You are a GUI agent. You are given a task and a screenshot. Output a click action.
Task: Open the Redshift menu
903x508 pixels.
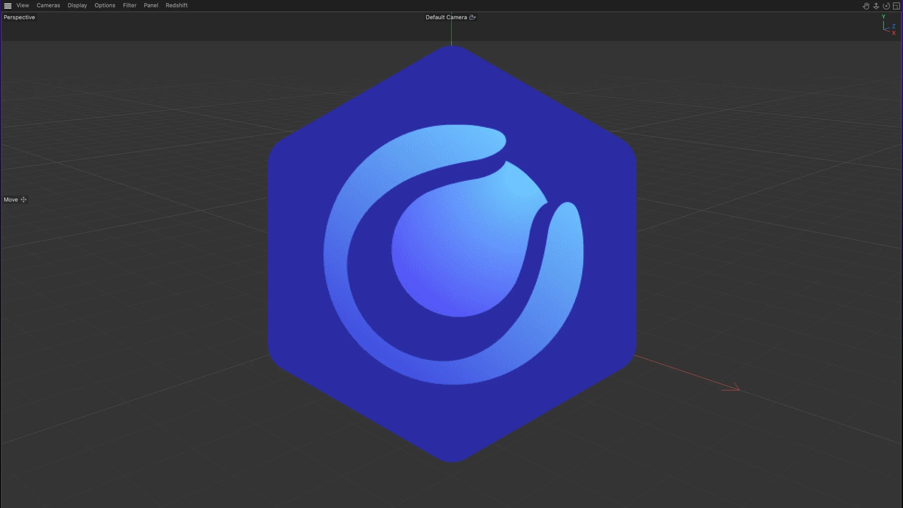[x=176, y=5]
